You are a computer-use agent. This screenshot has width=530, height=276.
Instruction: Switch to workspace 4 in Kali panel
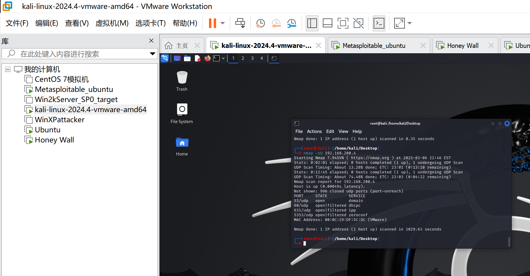coord(262,58)
